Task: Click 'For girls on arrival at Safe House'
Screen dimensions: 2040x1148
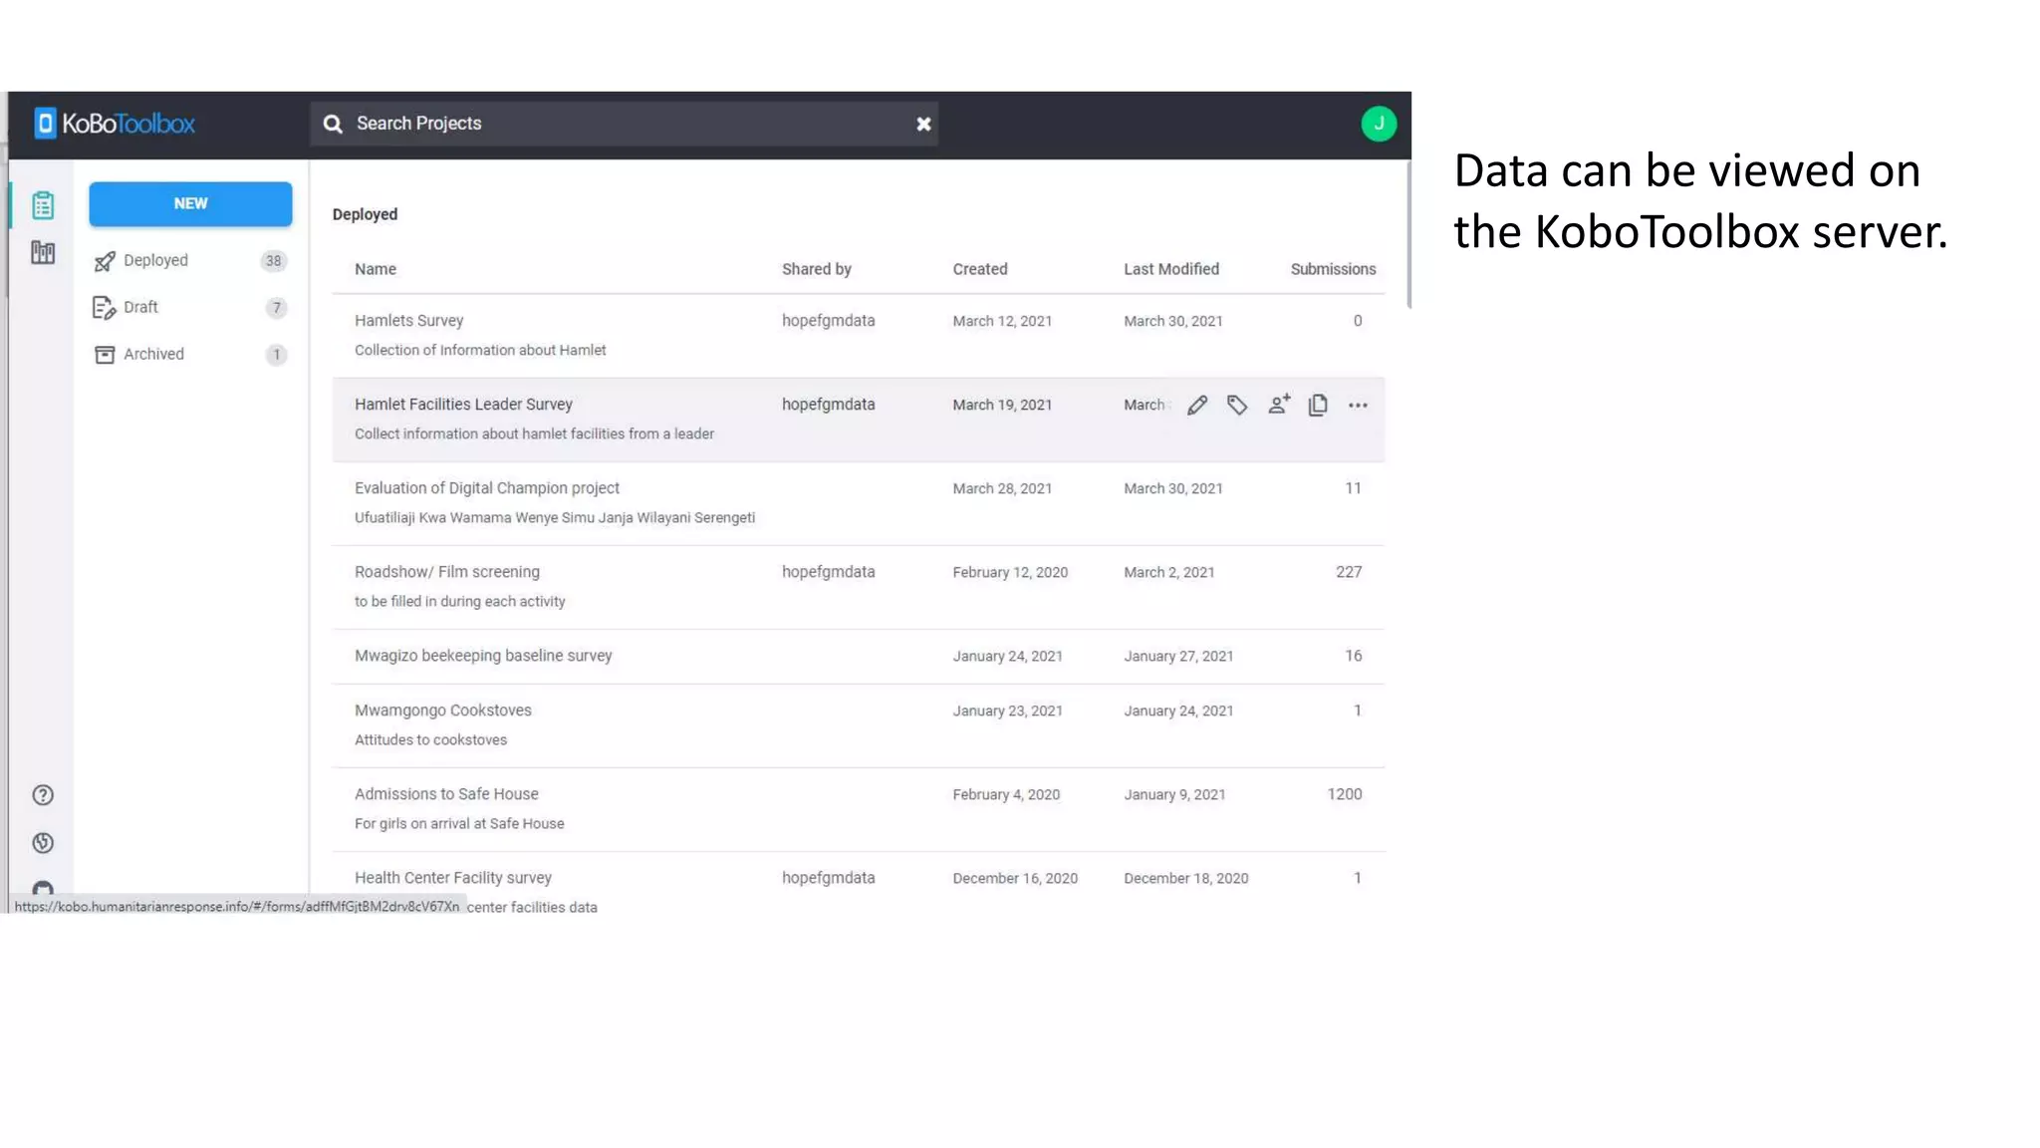Action: 459,824
